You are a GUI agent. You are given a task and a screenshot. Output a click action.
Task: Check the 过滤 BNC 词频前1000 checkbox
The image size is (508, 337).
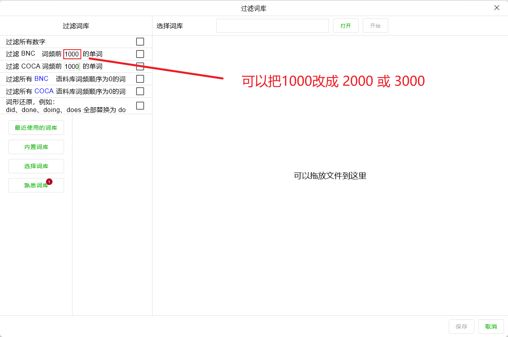pos(140,54)
